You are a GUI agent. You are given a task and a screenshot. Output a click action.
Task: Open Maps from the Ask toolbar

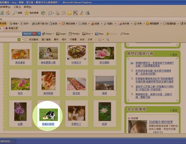(x=99, y=33)
